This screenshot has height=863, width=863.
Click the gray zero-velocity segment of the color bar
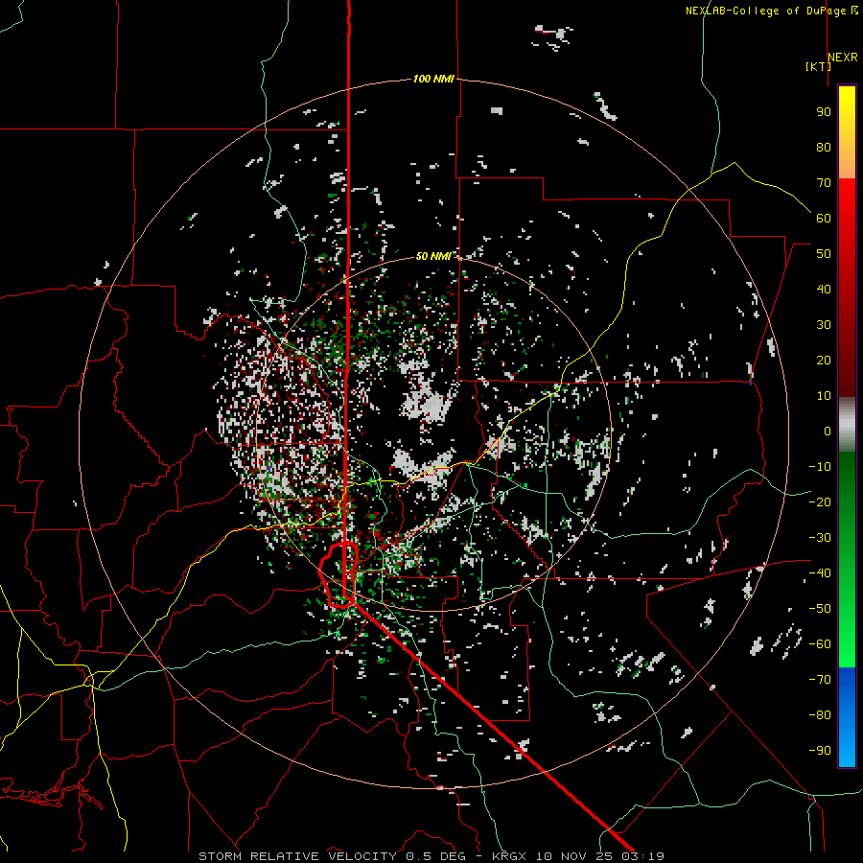[x=847, y=425]
